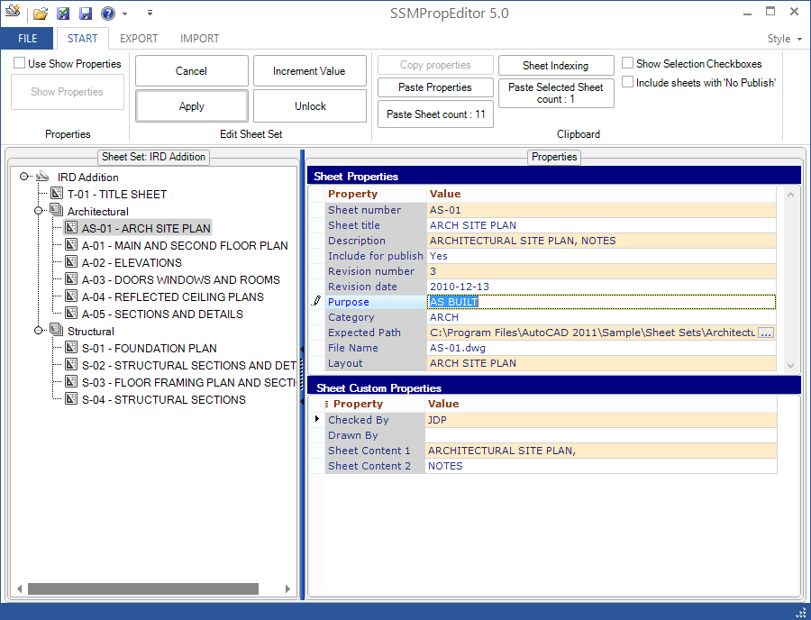The image size is (811, 620).
Task: Open the FILE tab
Action: pyautogui.click(x=27, y=38)
